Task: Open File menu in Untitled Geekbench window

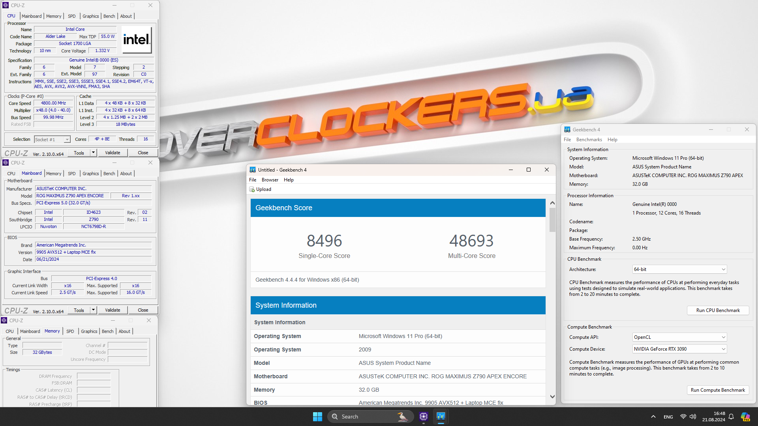Action: 253,180
